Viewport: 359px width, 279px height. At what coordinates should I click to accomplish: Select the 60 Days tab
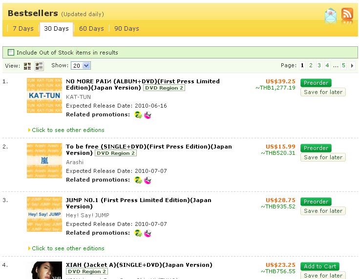pos(91,29)
